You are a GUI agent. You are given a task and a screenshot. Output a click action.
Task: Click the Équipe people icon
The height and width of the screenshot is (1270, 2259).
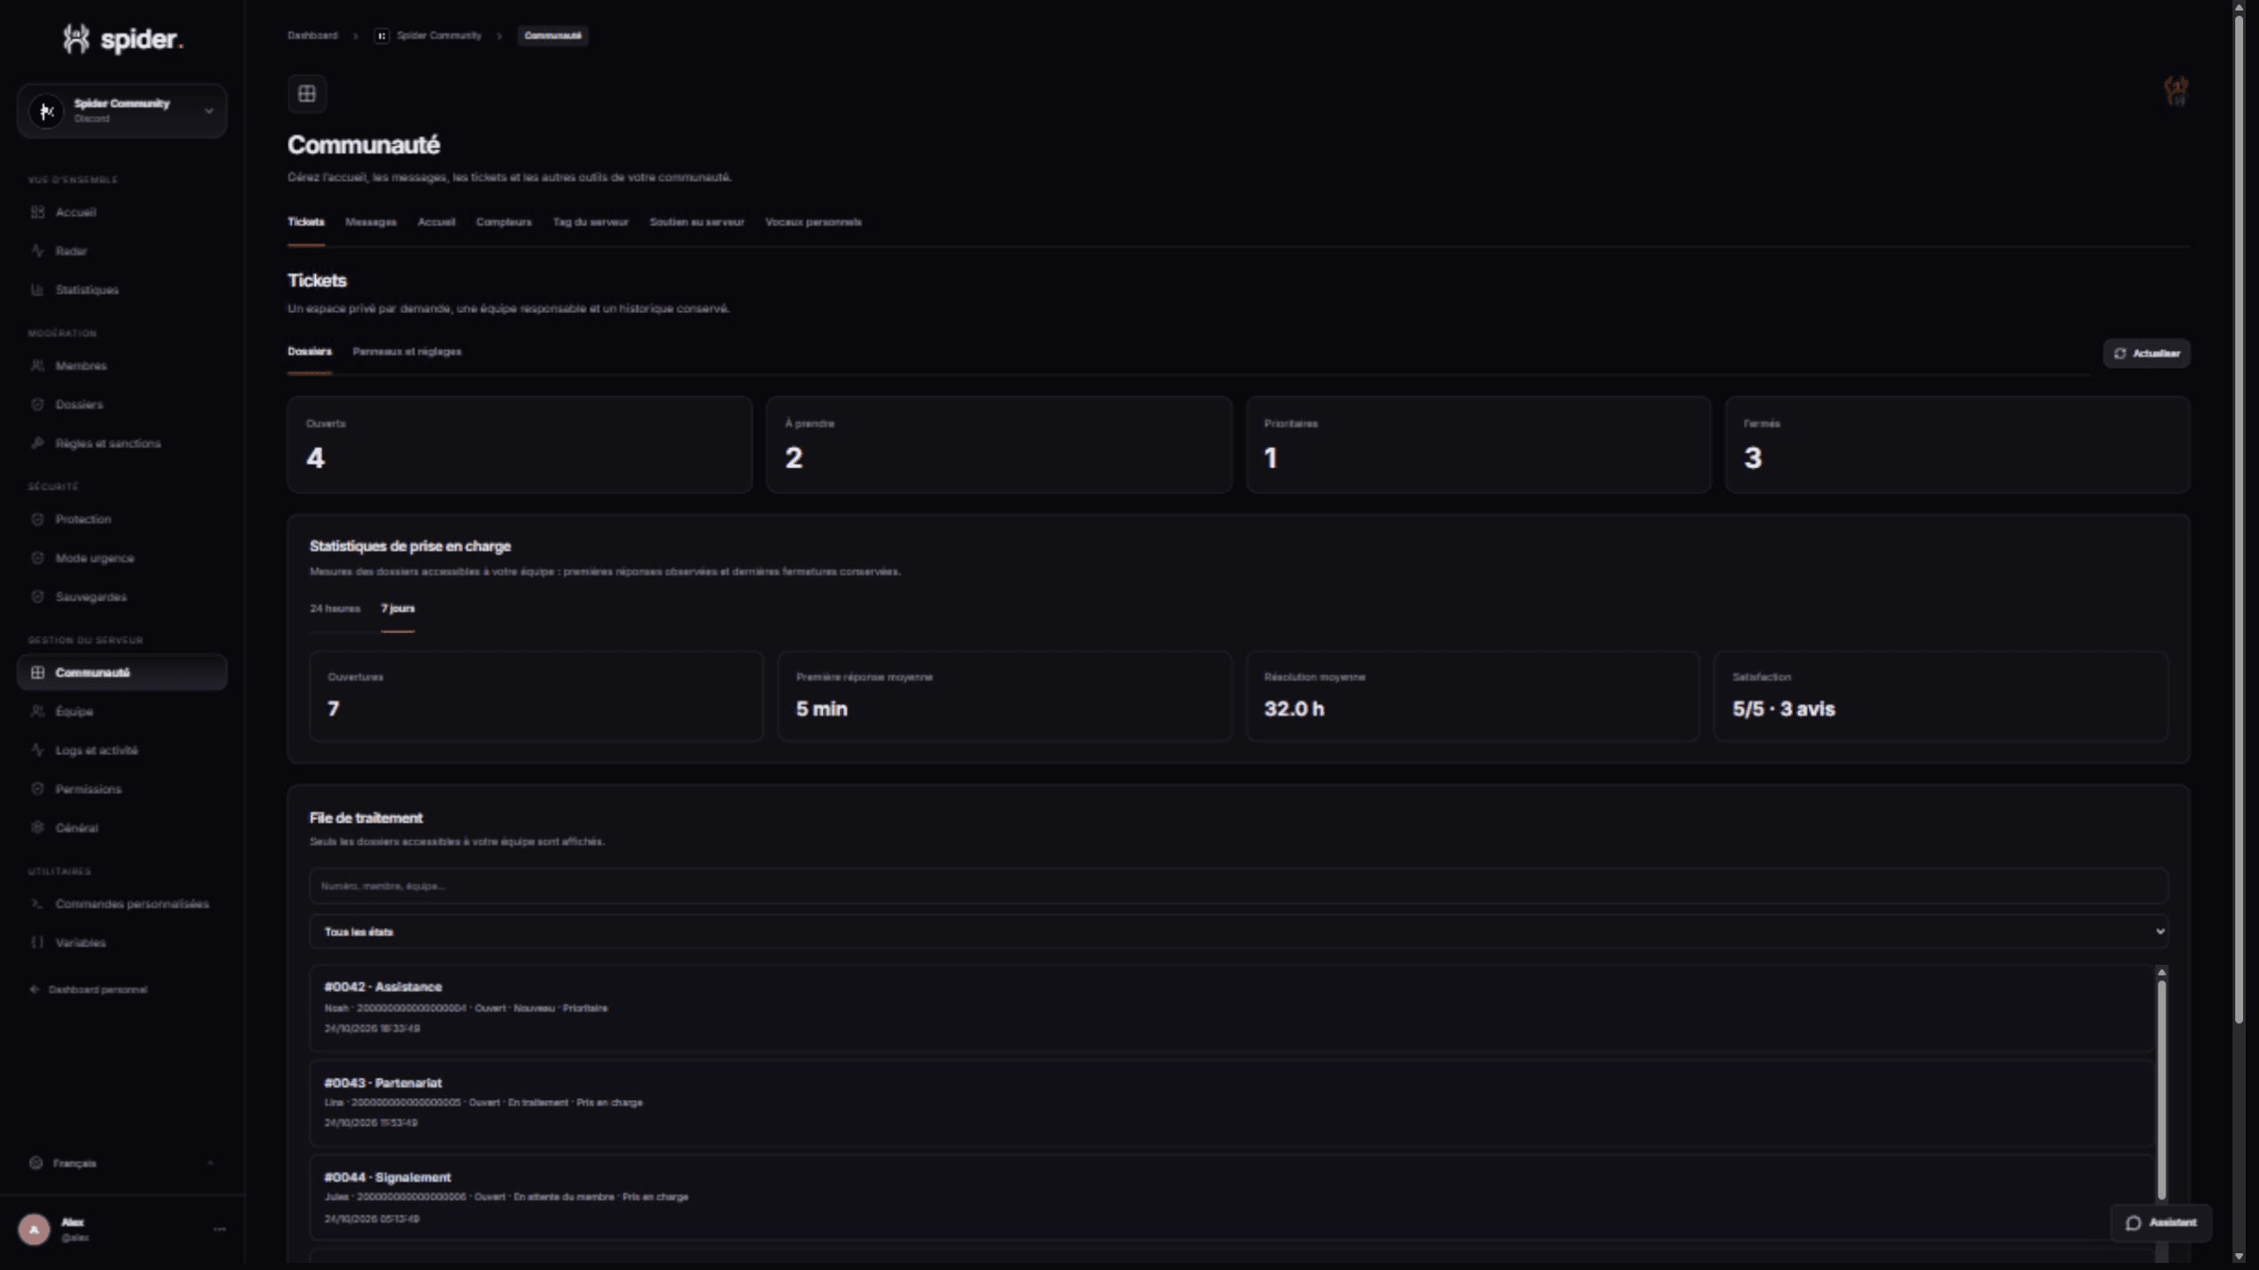(37, 711)
